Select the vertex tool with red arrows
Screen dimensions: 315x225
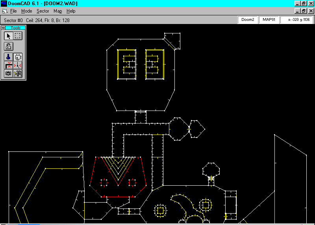tap(18, 65)
